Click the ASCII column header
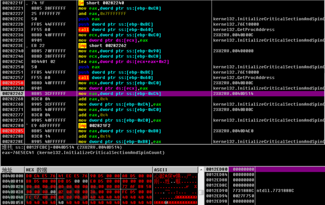Image resolution: width=325 pixels, height=205 pixels. [x=161, y=170]
